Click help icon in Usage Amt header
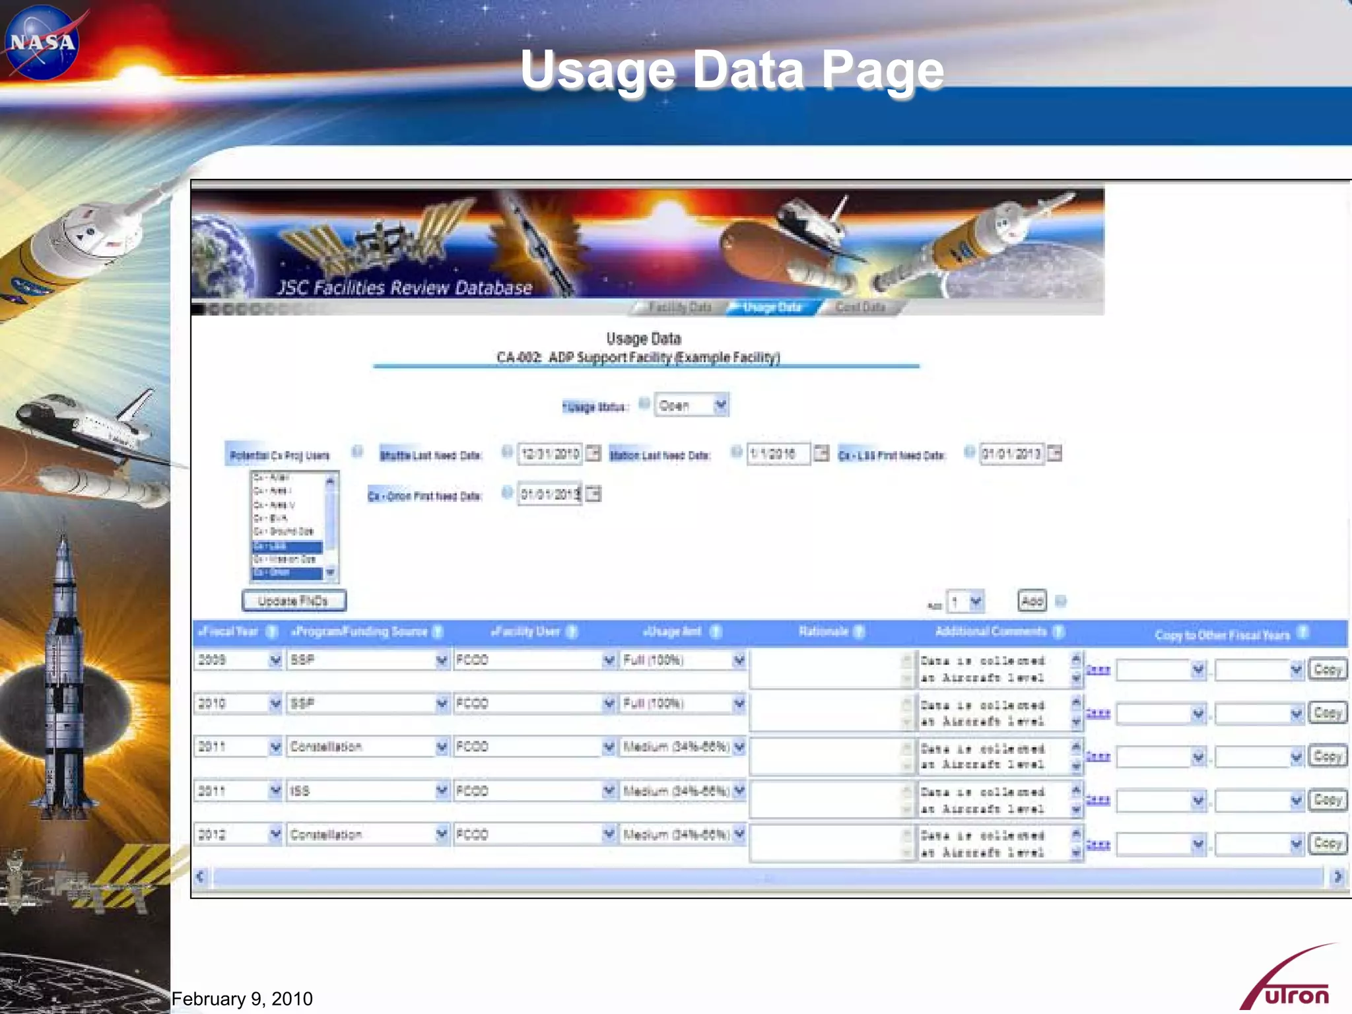The image size is (1352, 1014). [716, 632]
